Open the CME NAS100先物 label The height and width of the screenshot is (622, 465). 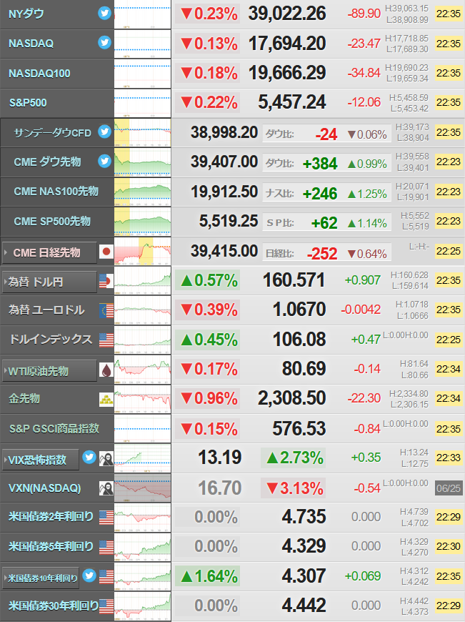pos(56,191)
